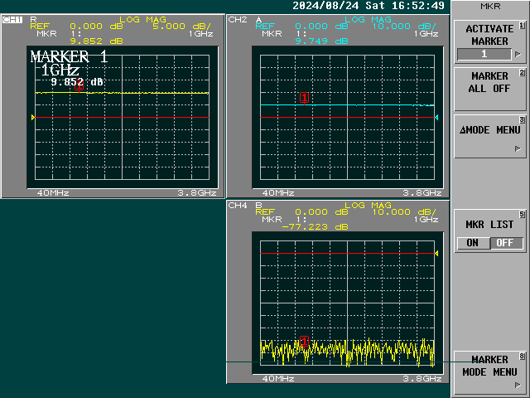Click marker 1 on CH2 cyan trace

click(305, 98)
